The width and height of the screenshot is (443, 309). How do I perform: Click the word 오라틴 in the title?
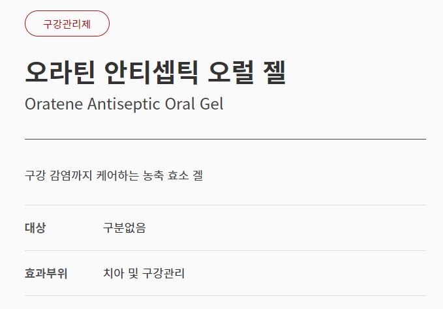tap(59, 72)
